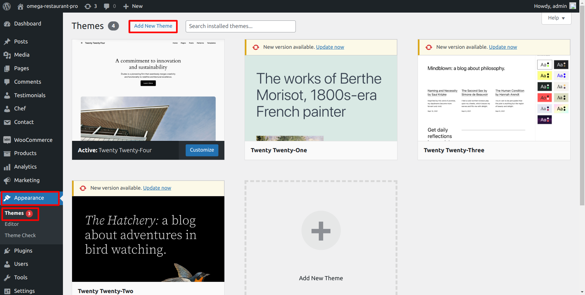The width and height of the screenshot is (585, 295).
Task: Open the Dashboard menu item
Action: point(27,24)
